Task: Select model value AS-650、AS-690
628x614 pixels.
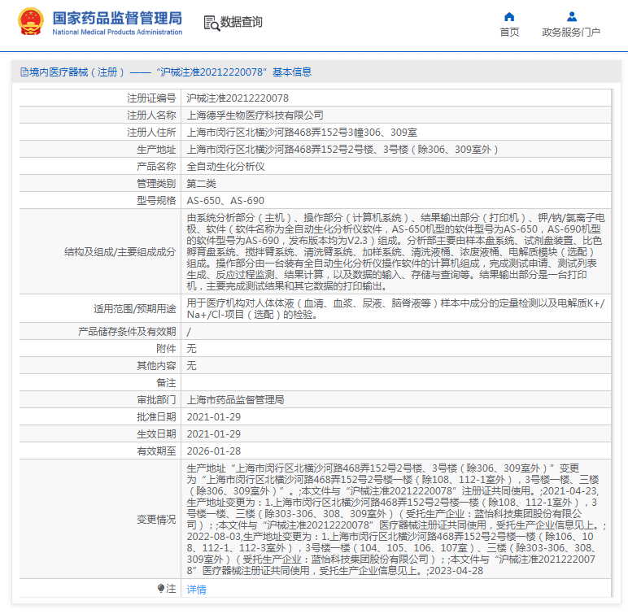Action: 225,201
